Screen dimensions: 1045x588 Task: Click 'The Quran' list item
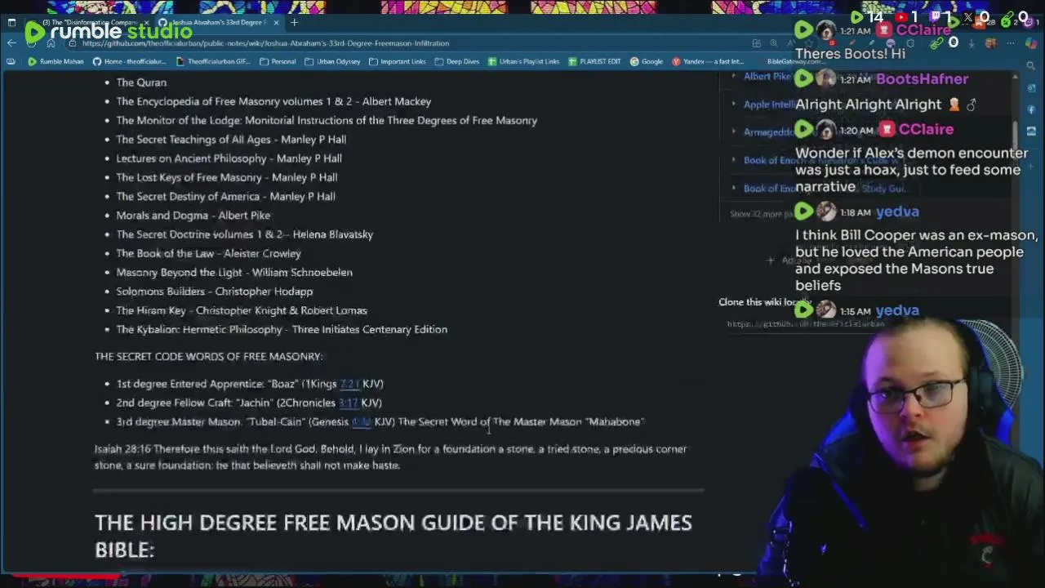pos(141,82)
